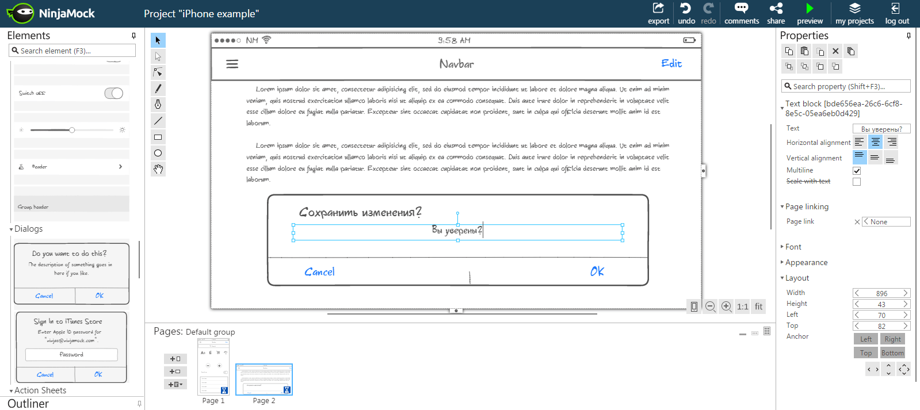Open the export option
The height and width of the screenshot is (410, 920).
pyautogui.click(x=658, y=13)
